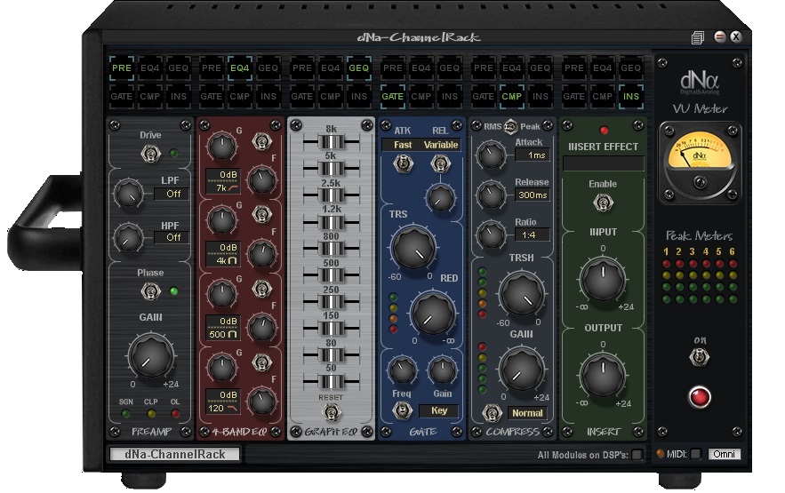Click the Insert OUTPUT level knob
Viewport: 785px width, 493px height.
coord(603,375)
